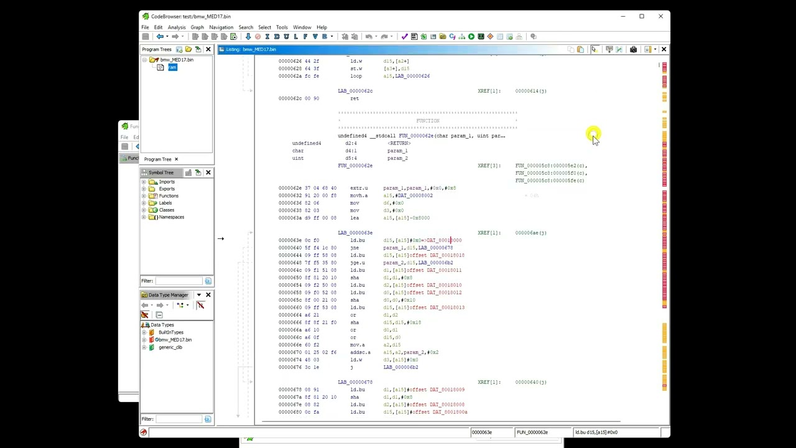Open the listing field format dropdown arrow

[655, 49]
